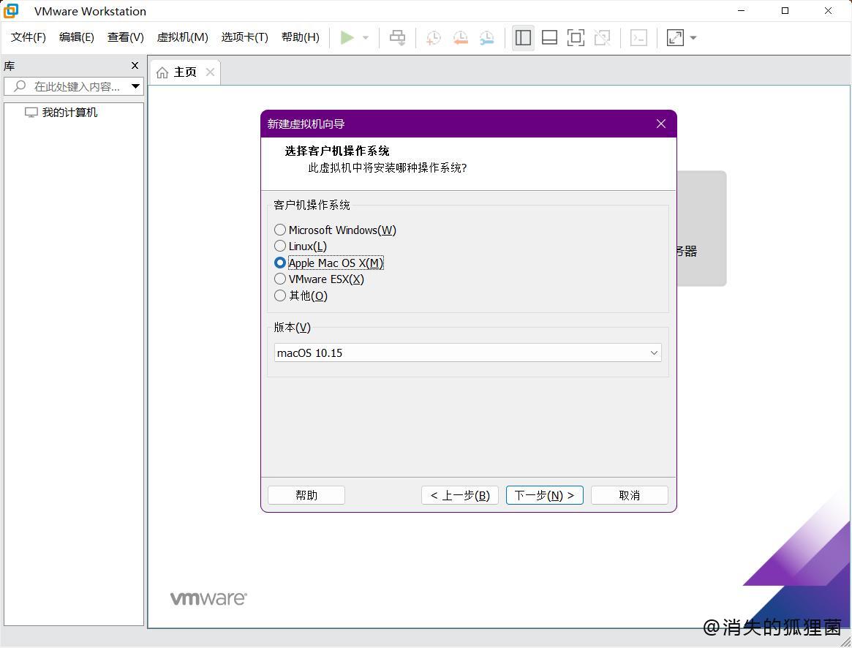
Task: Click the Send Ctrl+Alt+Del toolbar icon
Action: point(398,37)
